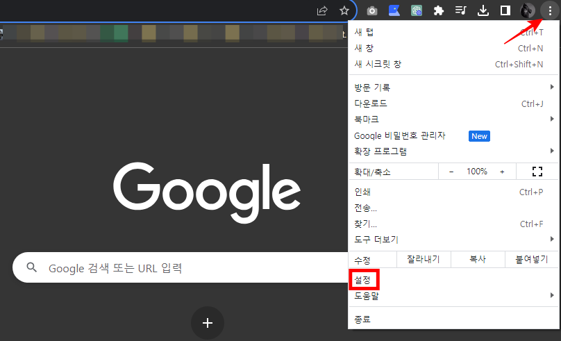Click the share page icon in address bar

click(322, 10)
